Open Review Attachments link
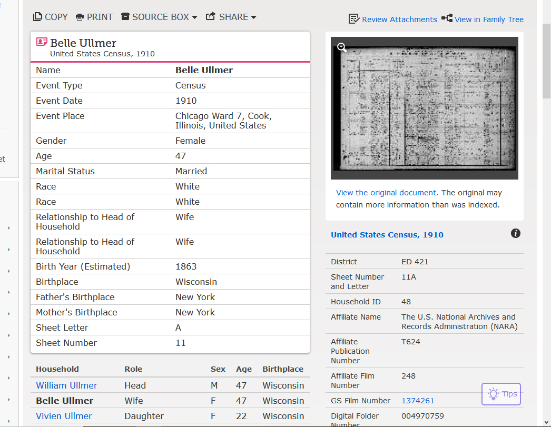This screenshot has height=427, width=551. coord(399,19)
